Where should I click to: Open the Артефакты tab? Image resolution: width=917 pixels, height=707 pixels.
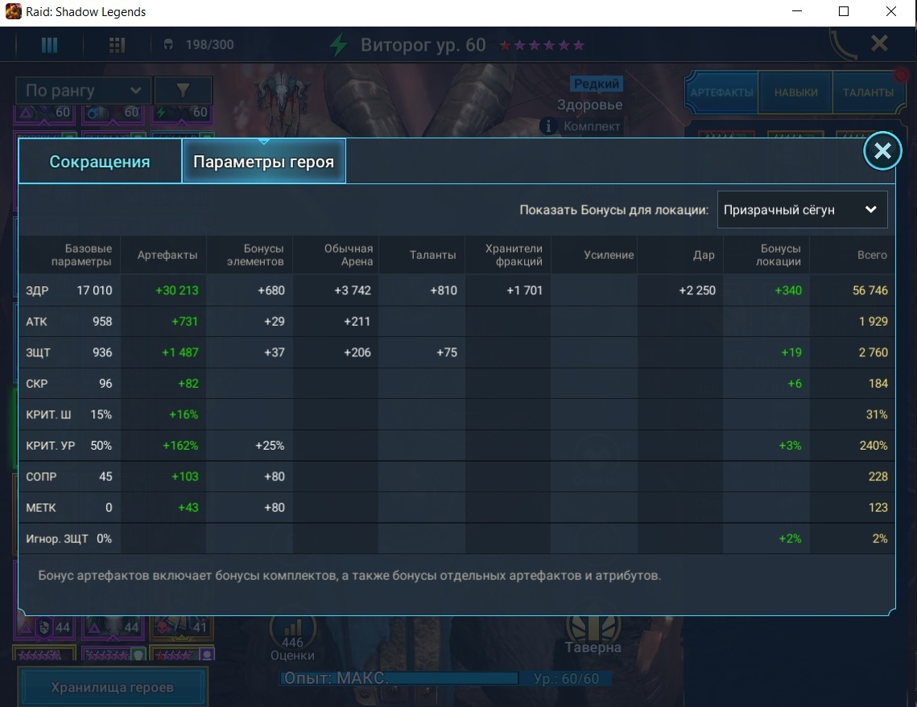pos(721,92)
